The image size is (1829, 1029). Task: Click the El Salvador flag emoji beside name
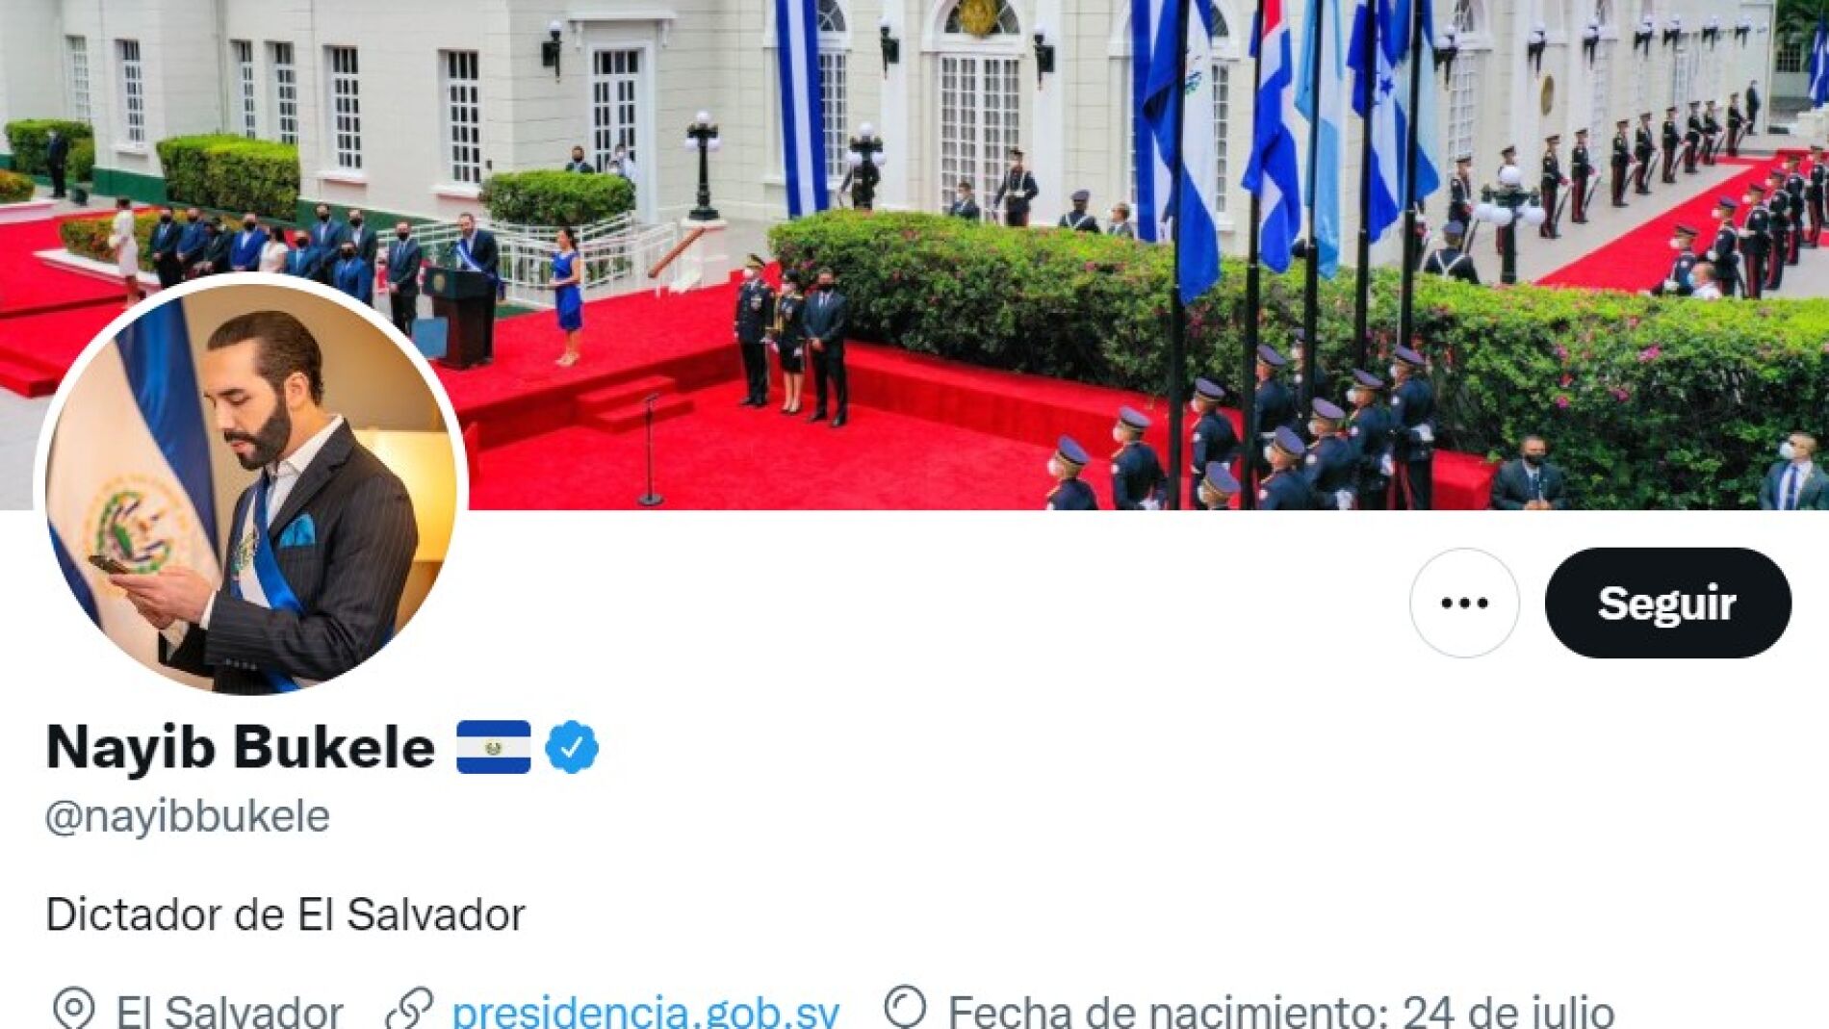point(493,747)
